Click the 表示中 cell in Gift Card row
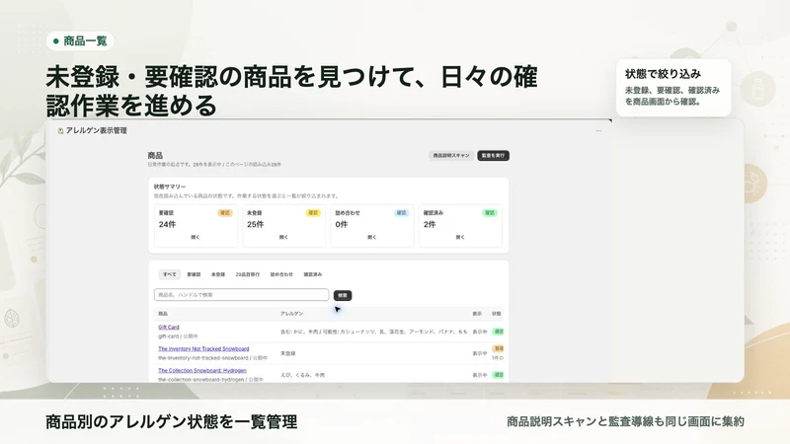Image resolution: width=790 pixels, height=444 pixels. 479,332
